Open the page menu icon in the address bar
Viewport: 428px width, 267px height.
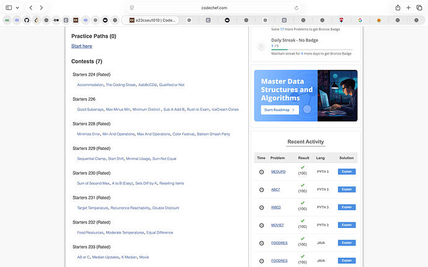coord(132,7)
